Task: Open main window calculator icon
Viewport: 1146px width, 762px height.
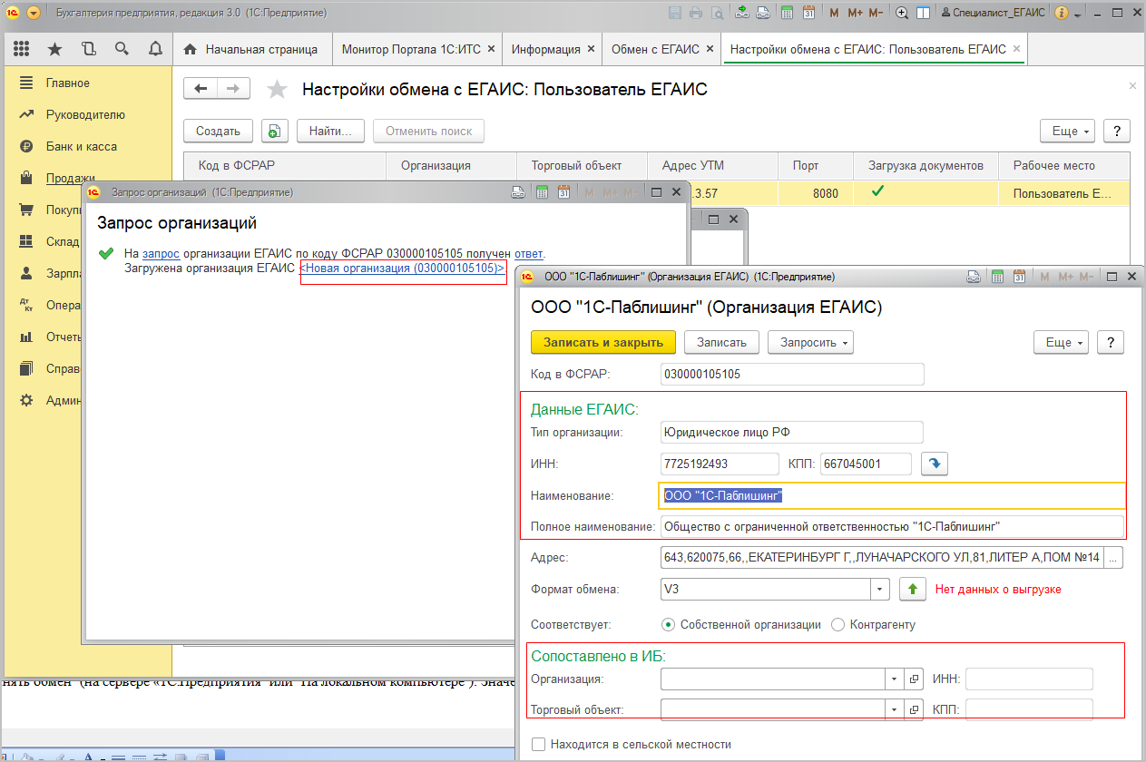Action: [x=787, y=13]
